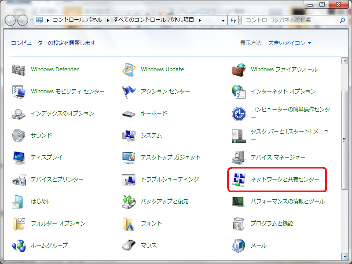Click the Forward navigation button
Viewport: 352px width, 264px height.
pos(23,20)
